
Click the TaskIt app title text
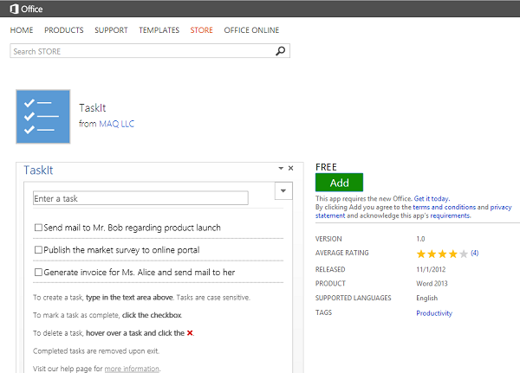[x=93, y=108]
